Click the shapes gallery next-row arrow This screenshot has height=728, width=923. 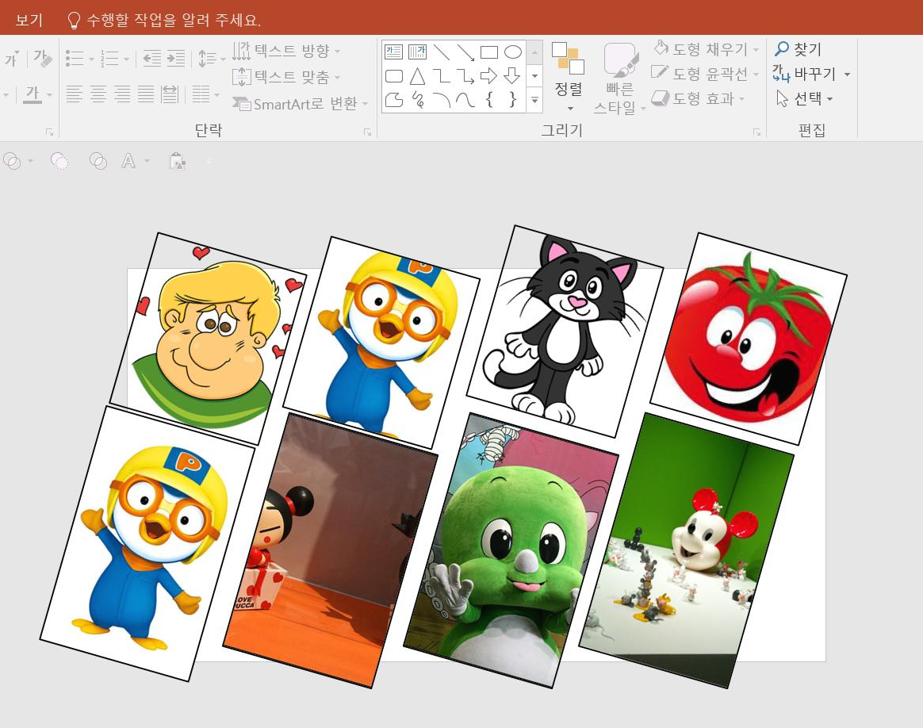click(534, 76)
